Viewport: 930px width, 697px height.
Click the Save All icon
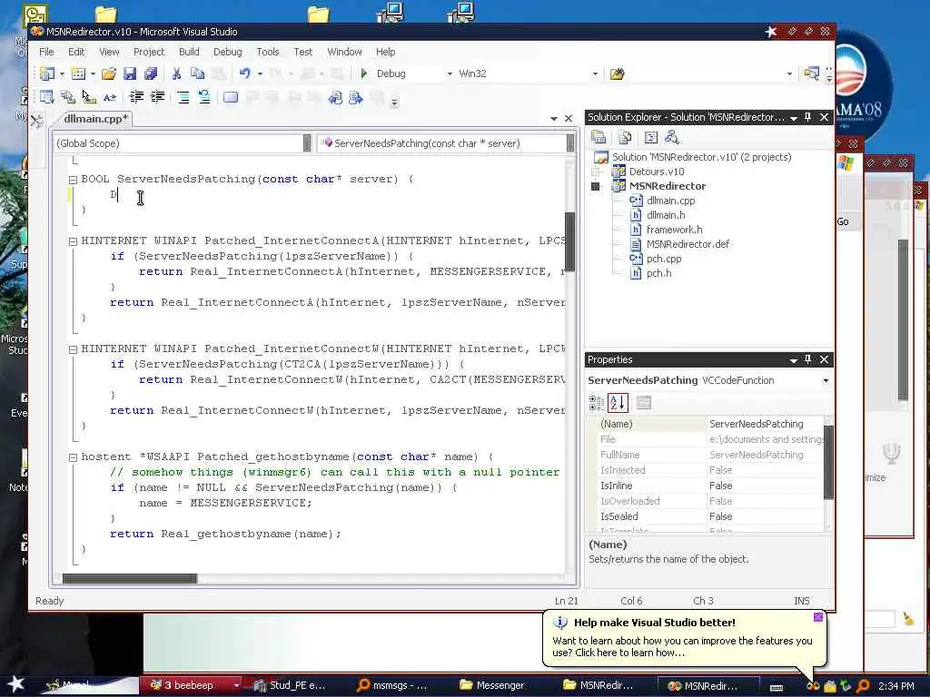[151, 74]
